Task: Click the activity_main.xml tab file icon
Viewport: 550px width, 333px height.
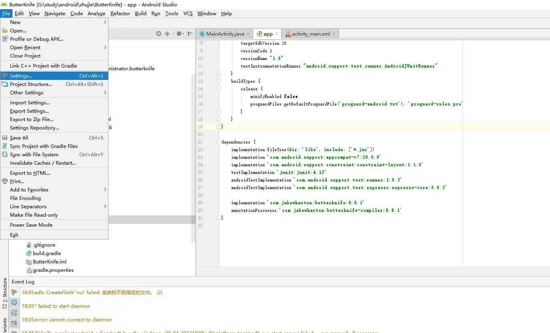Action: 288,34
